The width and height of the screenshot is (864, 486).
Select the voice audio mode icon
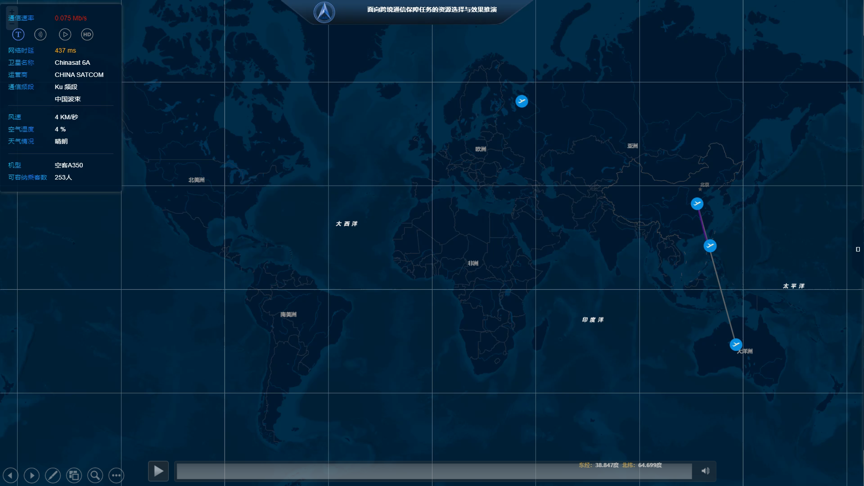tap(40, 34)
